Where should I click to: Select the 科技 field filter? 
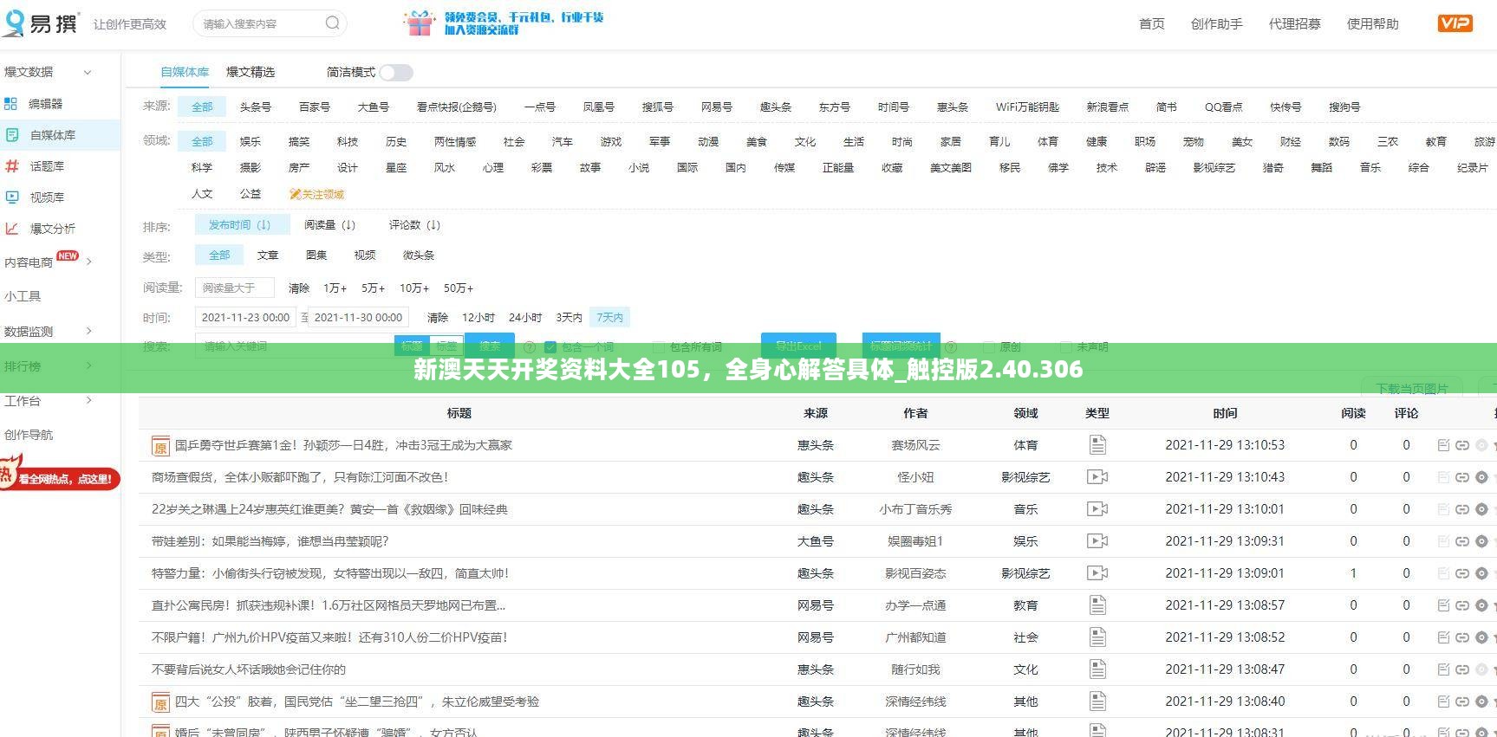(348, 142)
